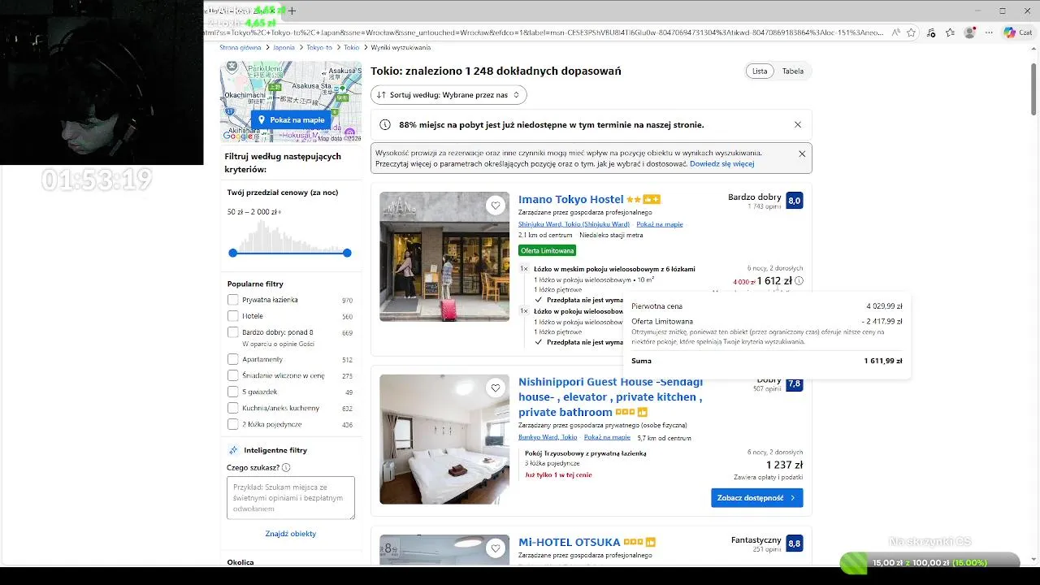Open Nishinippori Guest House listing title
The height and width of the screenshot is (585, 1040).
(610, 396)
